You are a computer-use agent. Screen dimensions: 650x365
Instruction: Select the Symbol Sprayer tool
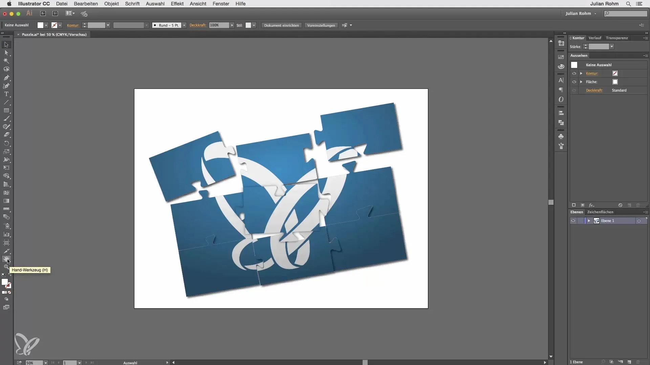tap(6, 226)
